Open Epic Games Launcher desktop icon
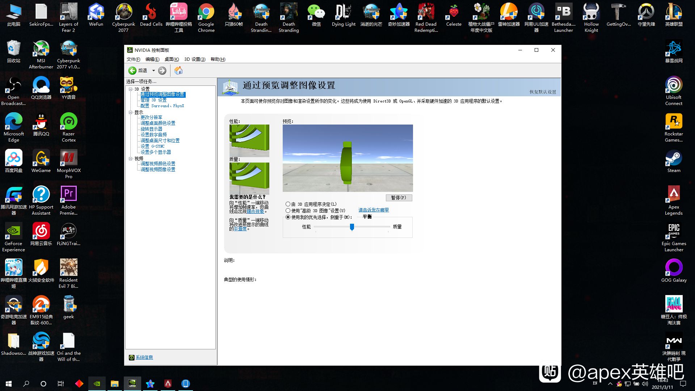The image size is (695, 391). coord(674,237)
